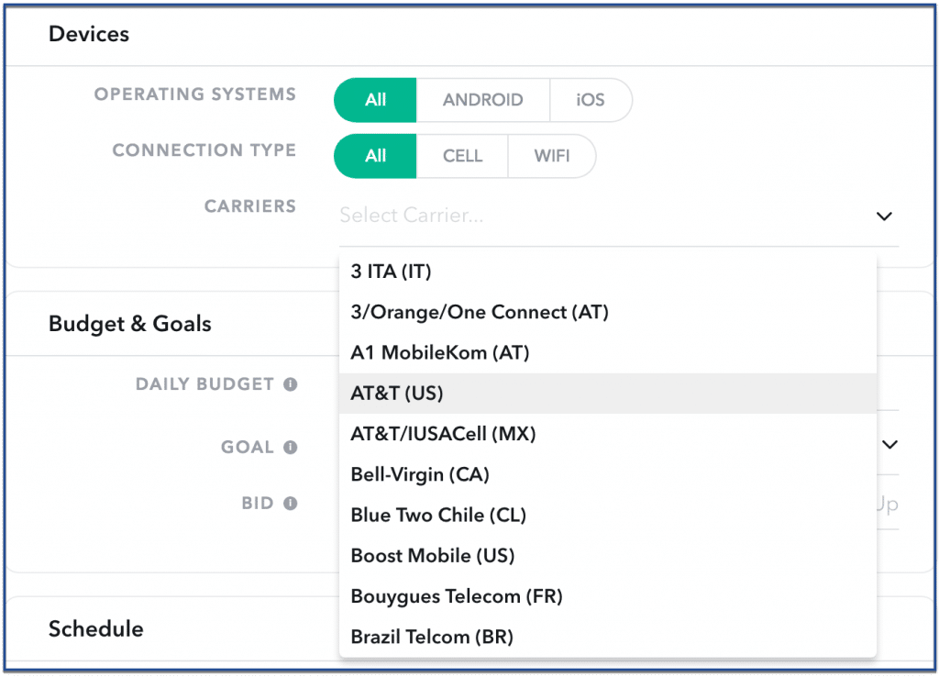The height and width of the screenshot is (677, 939).
Task: Choose CELL connection type
Action: point(462,156)
